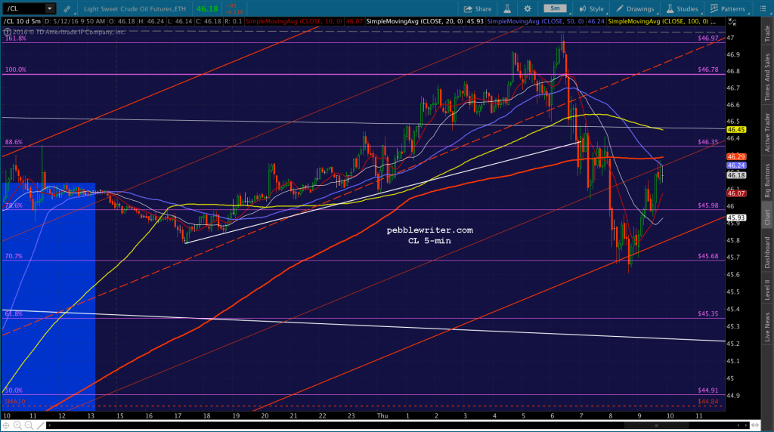Open the Style menu
The height and width of the screenshot is (432, 774).
pos(591,9)
